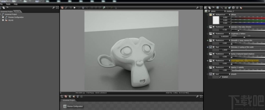Click the stacked windows icon in outliner toolbar

4,8
